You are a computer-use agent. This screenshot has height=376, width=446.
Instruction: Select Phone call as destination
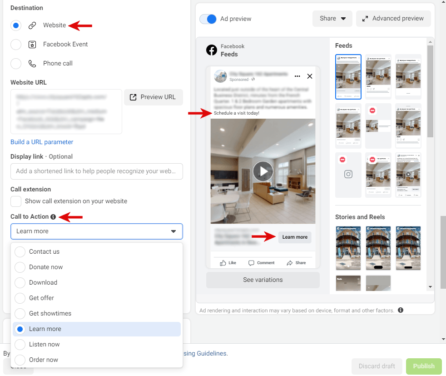tap(16, 63)
